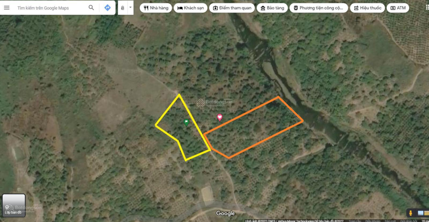
Task: Focus the 'Tìm kiếm trên Google Maps' search field
Action: coord(50,8)
